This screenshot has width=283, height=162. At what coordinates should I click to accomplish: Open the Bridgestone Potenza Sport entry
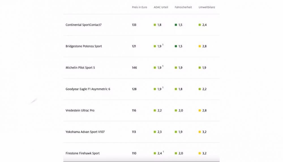[x=141, y=46]
